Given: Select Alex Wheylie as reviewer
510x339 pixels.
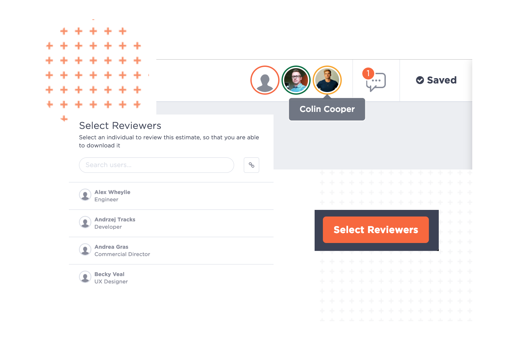Looking at the screenshot, I should 171,196.
